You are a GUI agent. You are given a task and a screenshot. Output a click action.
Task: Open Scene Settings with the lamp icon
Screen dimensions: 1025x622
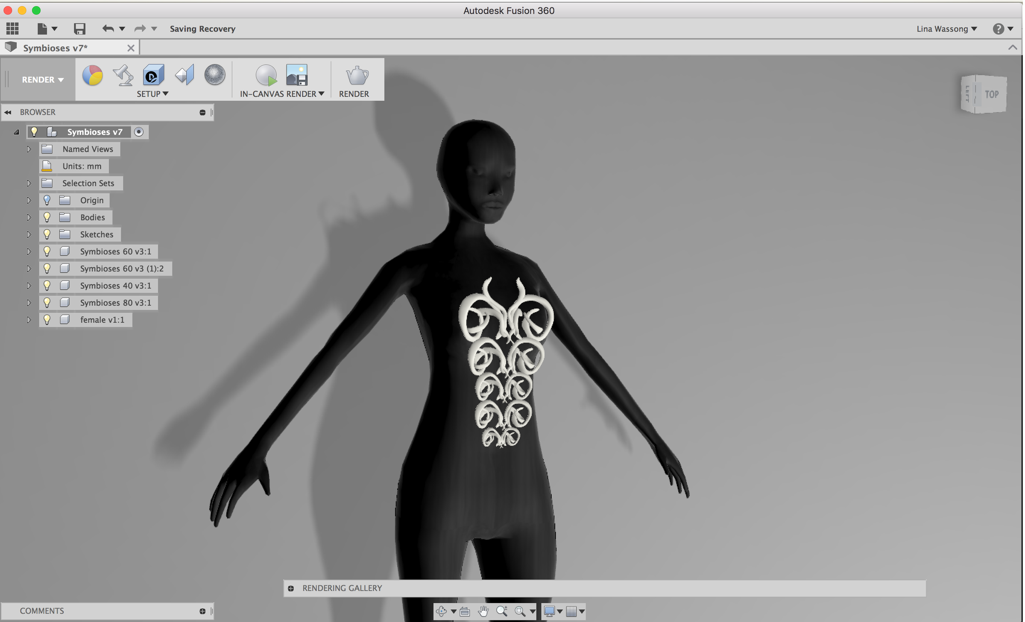123,76
